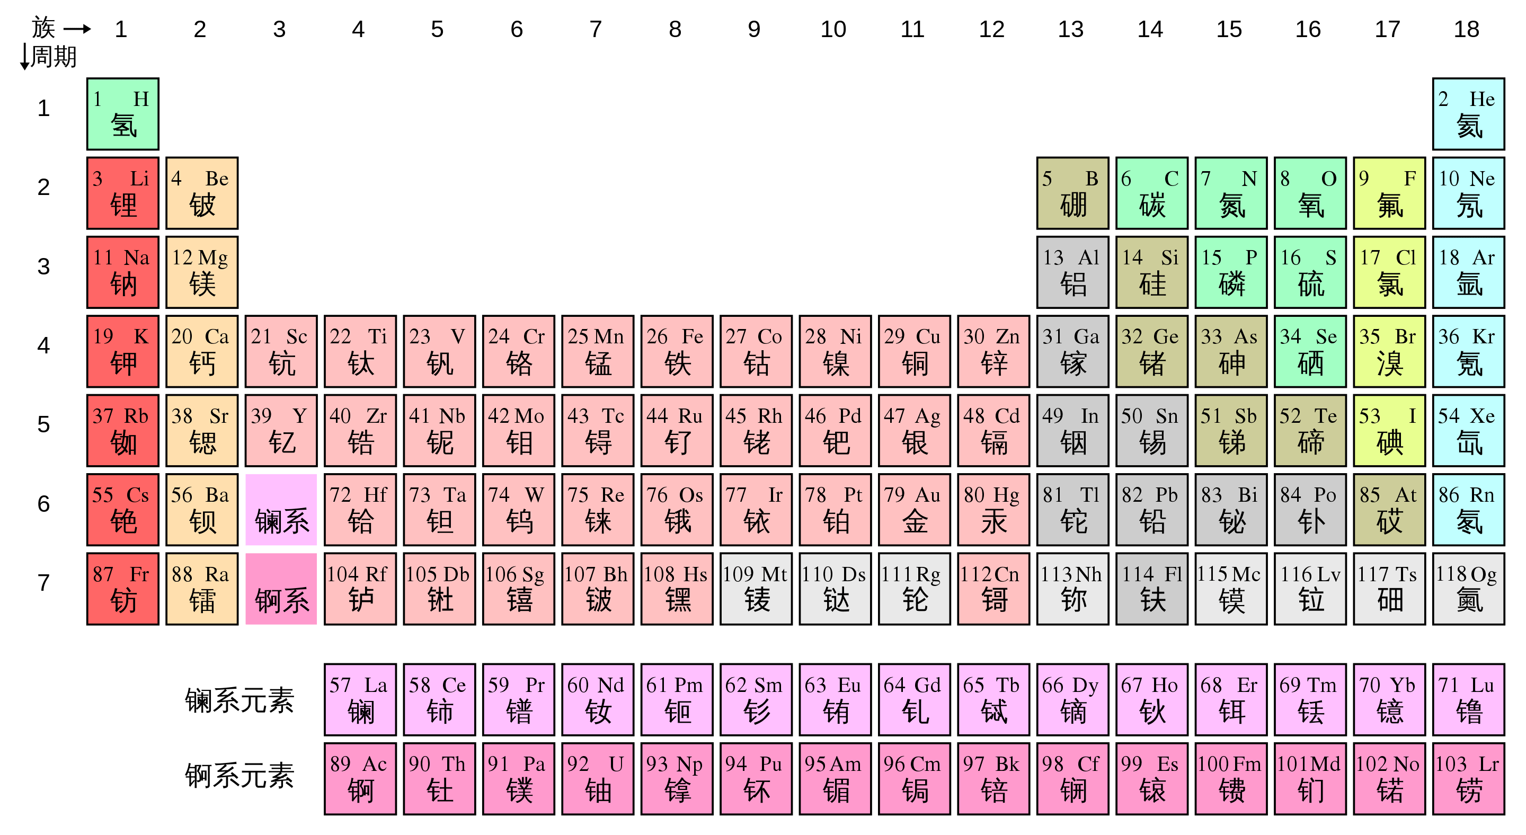Click the nitrogen cell '7 N 氮'

coord(1230,193)
